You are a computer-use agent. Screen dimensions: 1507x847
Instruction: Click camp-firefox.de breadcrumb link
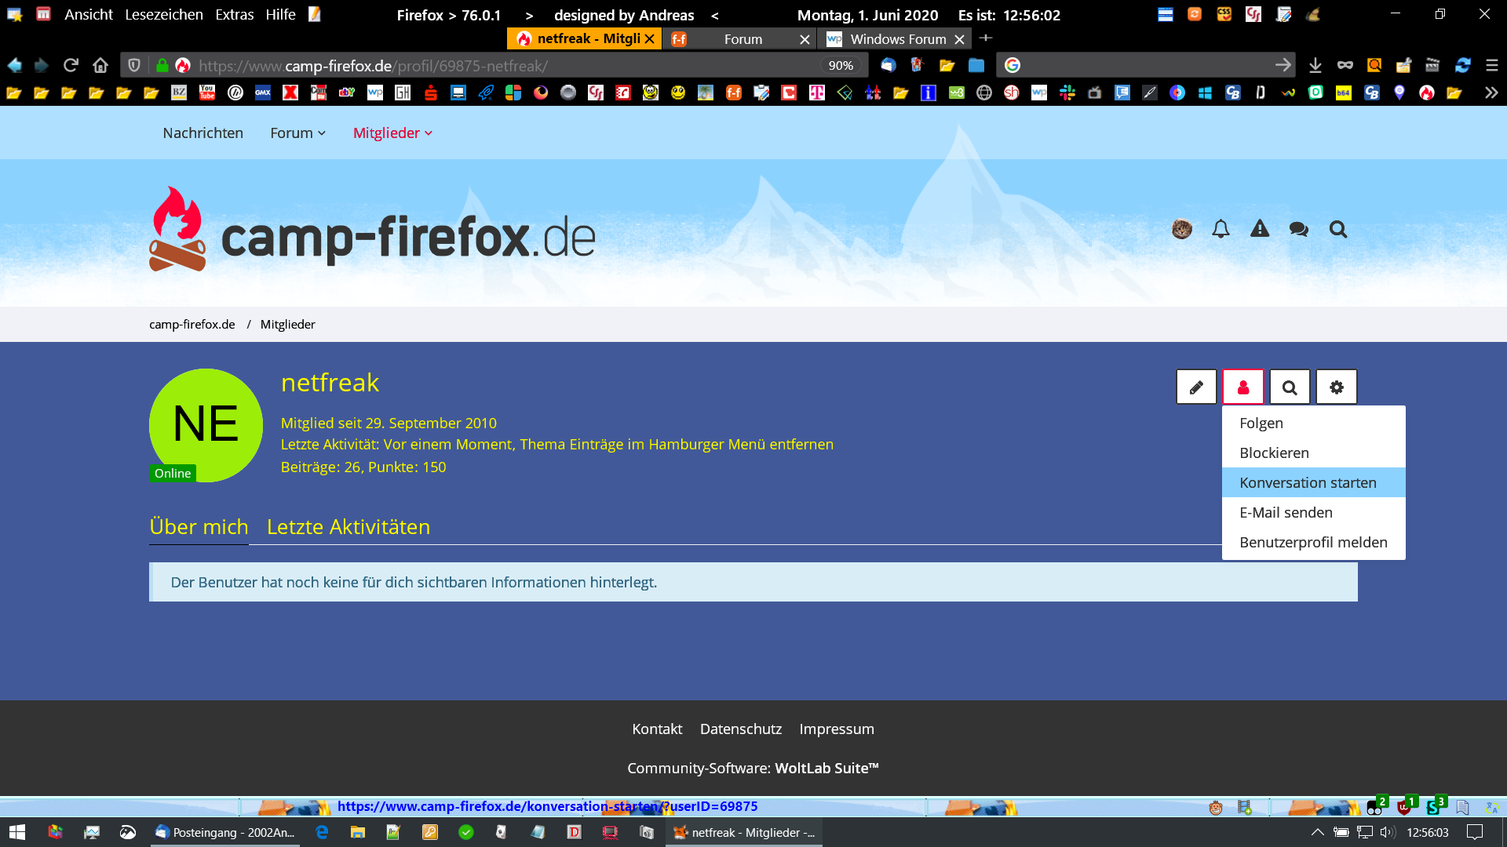click(x=192, y=324)
